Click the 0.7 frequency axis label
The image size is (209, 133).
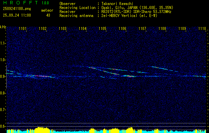point(3,109)
